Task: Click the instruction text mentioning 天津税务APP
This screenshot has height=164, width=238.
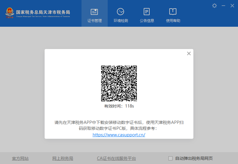Action: click(x=119, y=125)
